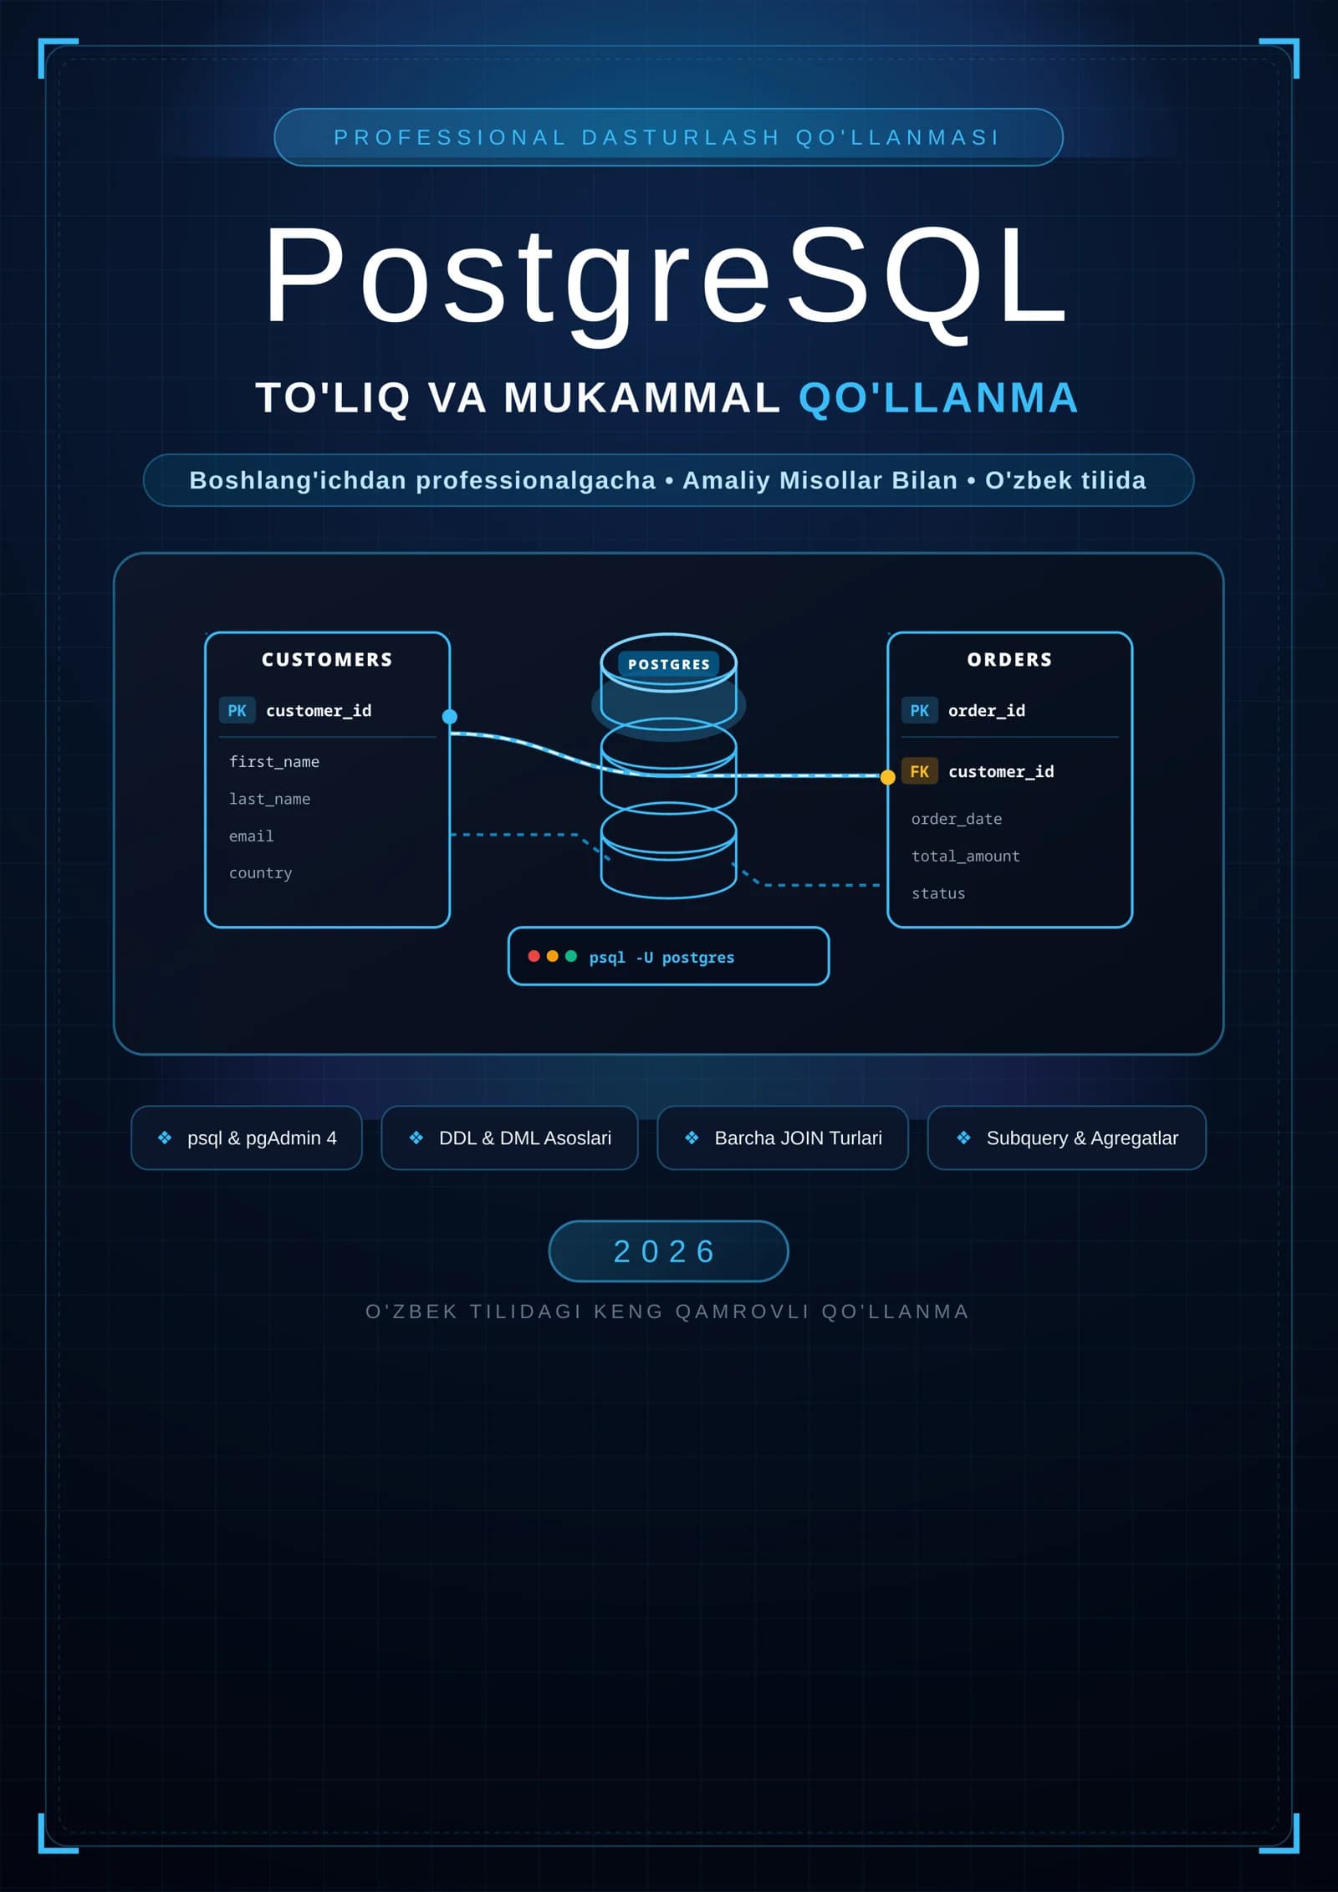Click the diamond icon before 'DDL & DML Asoslari'
1338x1892 pixels.
point(416,1138)
